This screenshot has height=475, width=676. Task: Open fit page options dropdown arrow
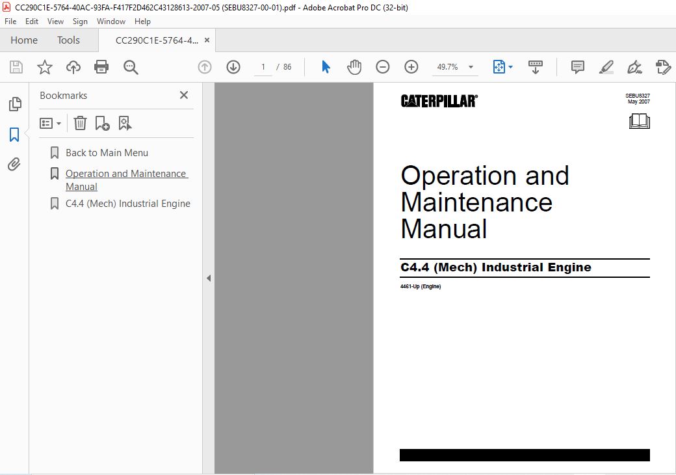[510, 67]
